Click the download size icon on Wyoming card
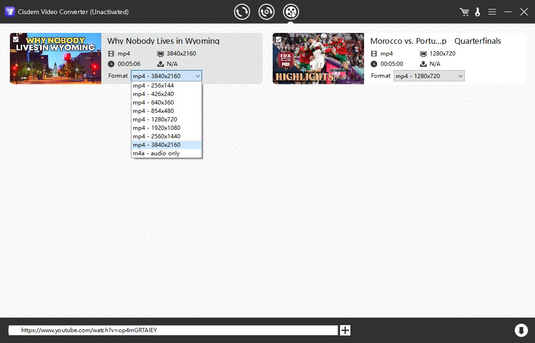Screen dimensions: 535x343 (161, 64)
